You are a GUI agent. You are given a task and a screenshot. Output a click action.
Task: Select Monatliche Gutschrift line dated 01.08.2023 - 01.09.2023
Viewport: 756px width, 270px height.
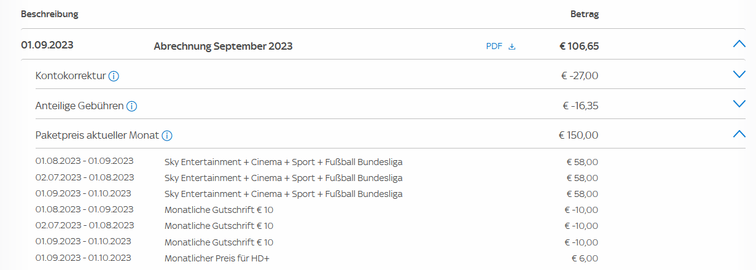pyautogui.click(x=219, y=210)
